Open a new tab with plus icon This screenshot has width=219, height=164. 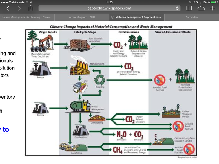pyautogui.click(x=212, y=8)
